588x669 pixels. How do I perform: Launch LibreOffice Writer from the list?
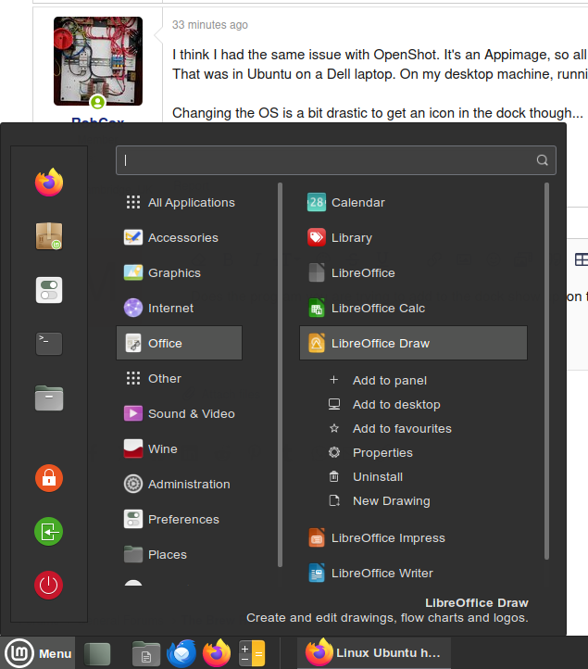coord(382,574)
